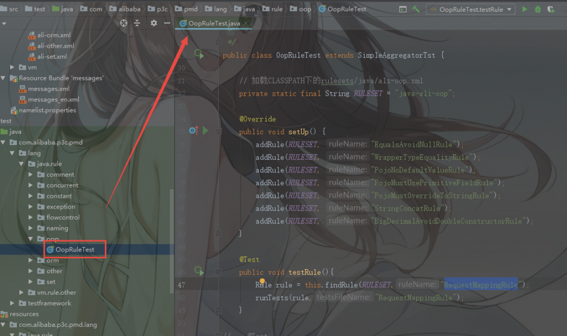Click the collapse all icon in project panel

(137, 23)
